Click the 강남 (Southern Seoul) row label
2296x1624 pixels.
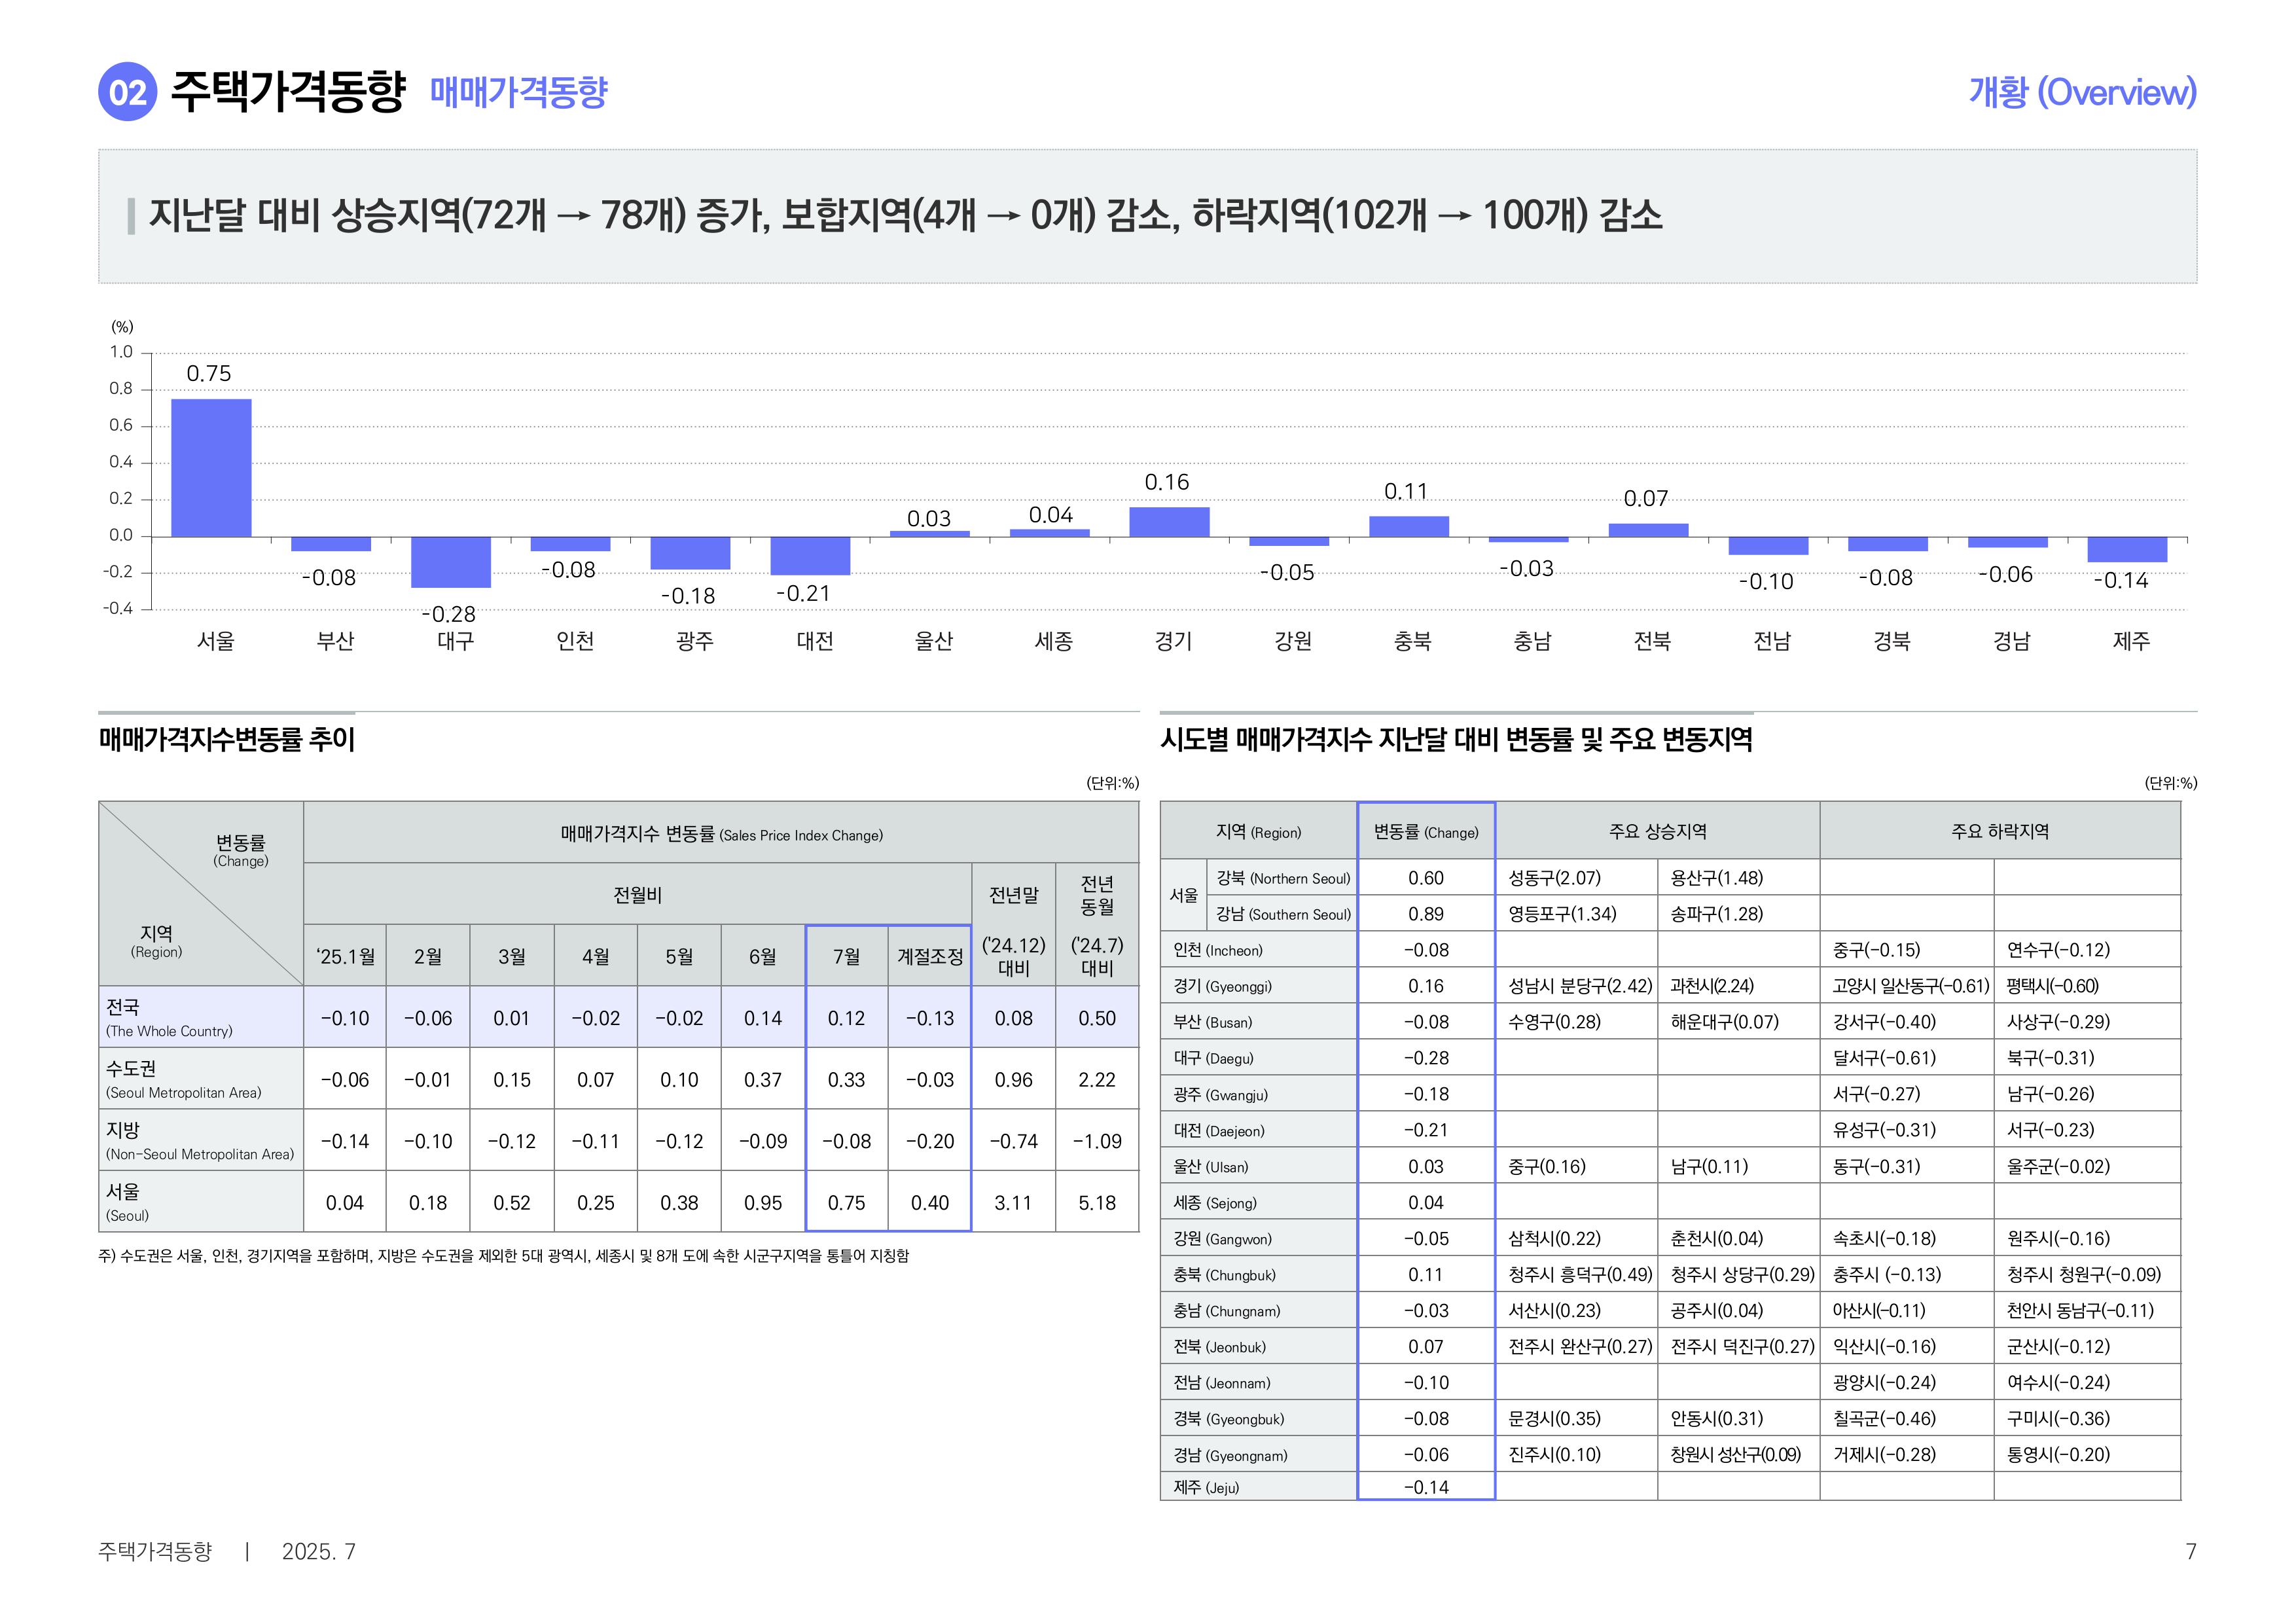coord(1282,914)
